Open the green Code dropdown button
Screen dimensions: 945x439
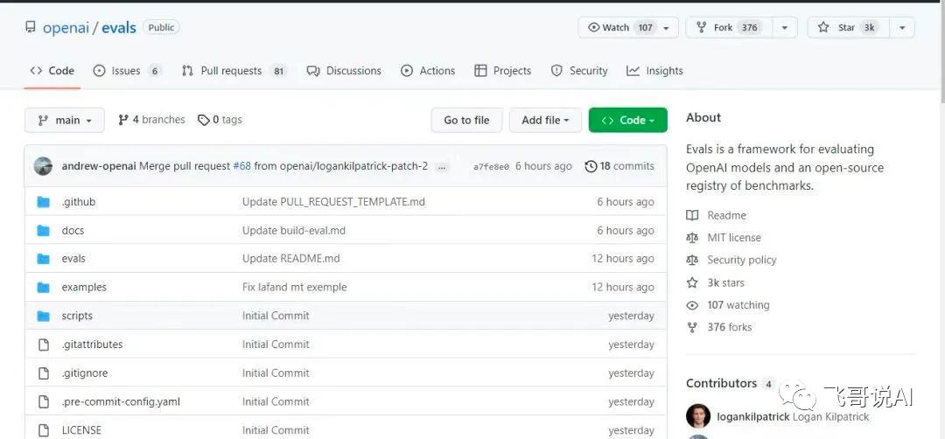(628, 120)
